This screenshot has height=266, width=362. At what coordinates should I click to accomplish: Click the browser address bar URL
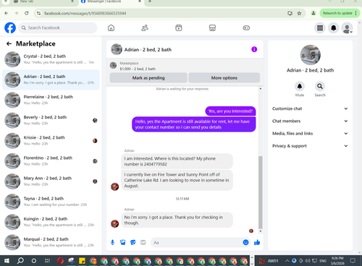point(85,13)
